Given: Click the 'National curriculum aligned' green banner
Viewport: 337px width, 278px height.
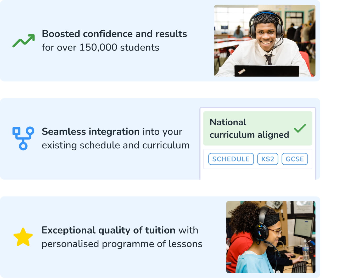Looking at the screenshot, I should [x=258, y=128].
